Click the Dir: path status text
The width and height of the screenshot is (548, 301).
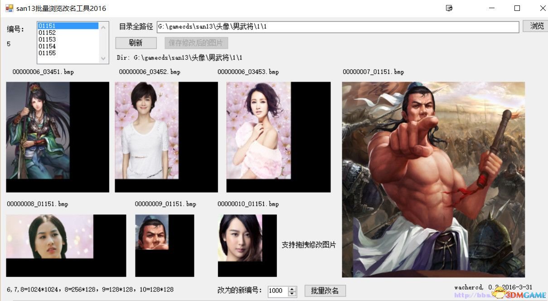click(x=179, y=58)
